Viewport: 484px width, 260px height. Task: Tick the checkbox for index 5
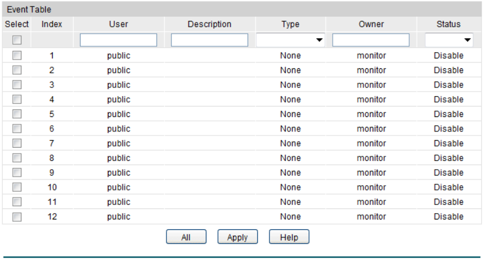(17, 114)
